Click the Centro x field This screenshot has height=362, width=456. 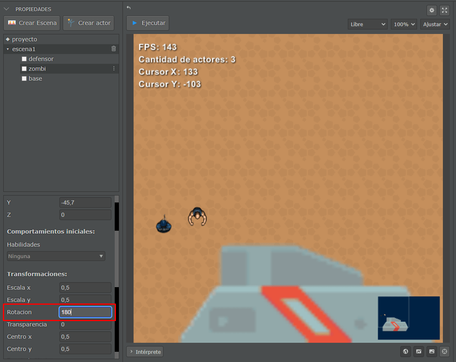click(x=85, y=337)
